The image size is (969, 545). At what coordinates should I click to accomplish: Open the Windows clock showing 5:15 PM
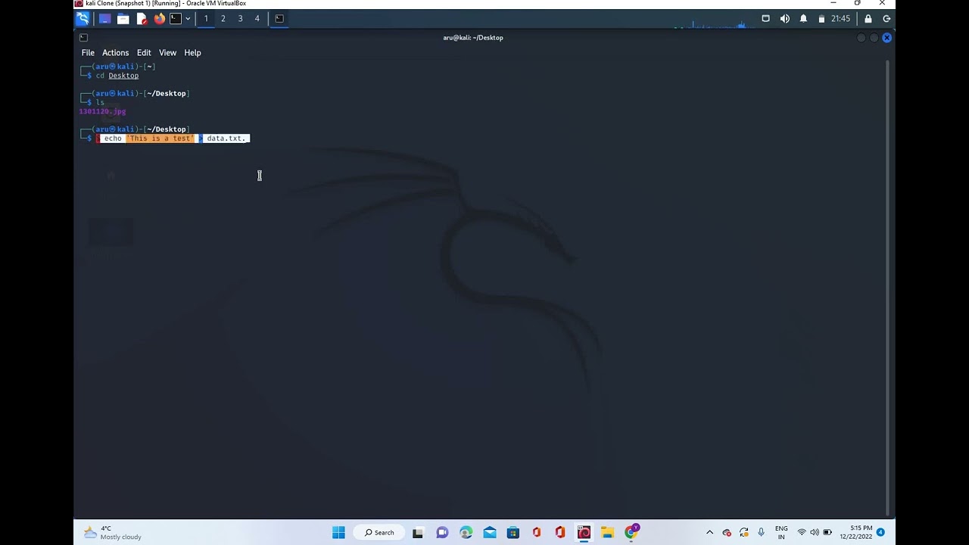pyautogui.click(x=856, y=532)
